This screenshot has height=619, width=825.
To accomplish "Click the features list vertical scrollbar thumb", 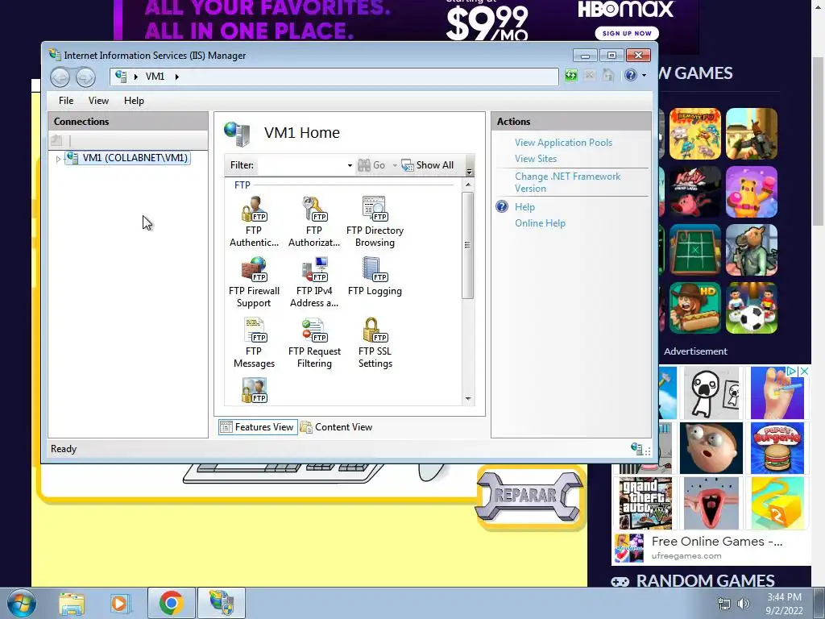I will coord(468,245).
